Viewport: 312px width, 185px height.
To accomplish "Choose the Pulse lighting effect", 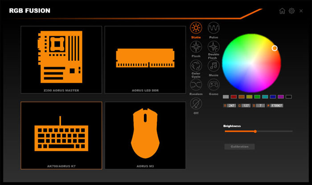I will (213, 28).
